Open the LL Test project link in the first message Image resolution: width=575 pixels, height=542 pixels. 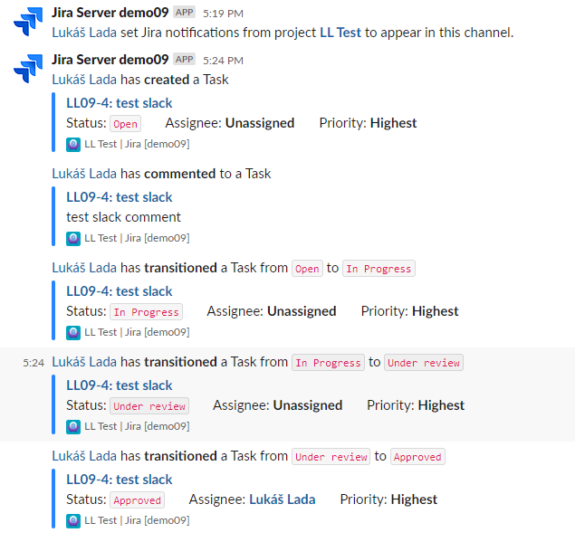340,33
